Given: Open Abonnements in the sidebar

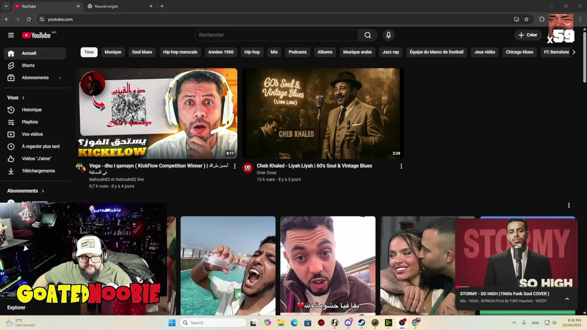Looking at the screenshot, I should 35,78.
